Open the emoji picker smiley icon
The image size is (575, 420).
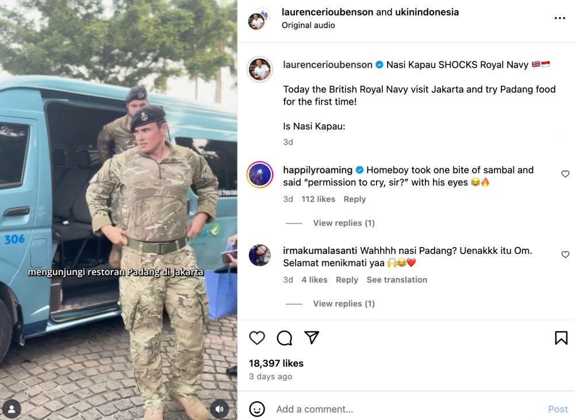[256, 409]
